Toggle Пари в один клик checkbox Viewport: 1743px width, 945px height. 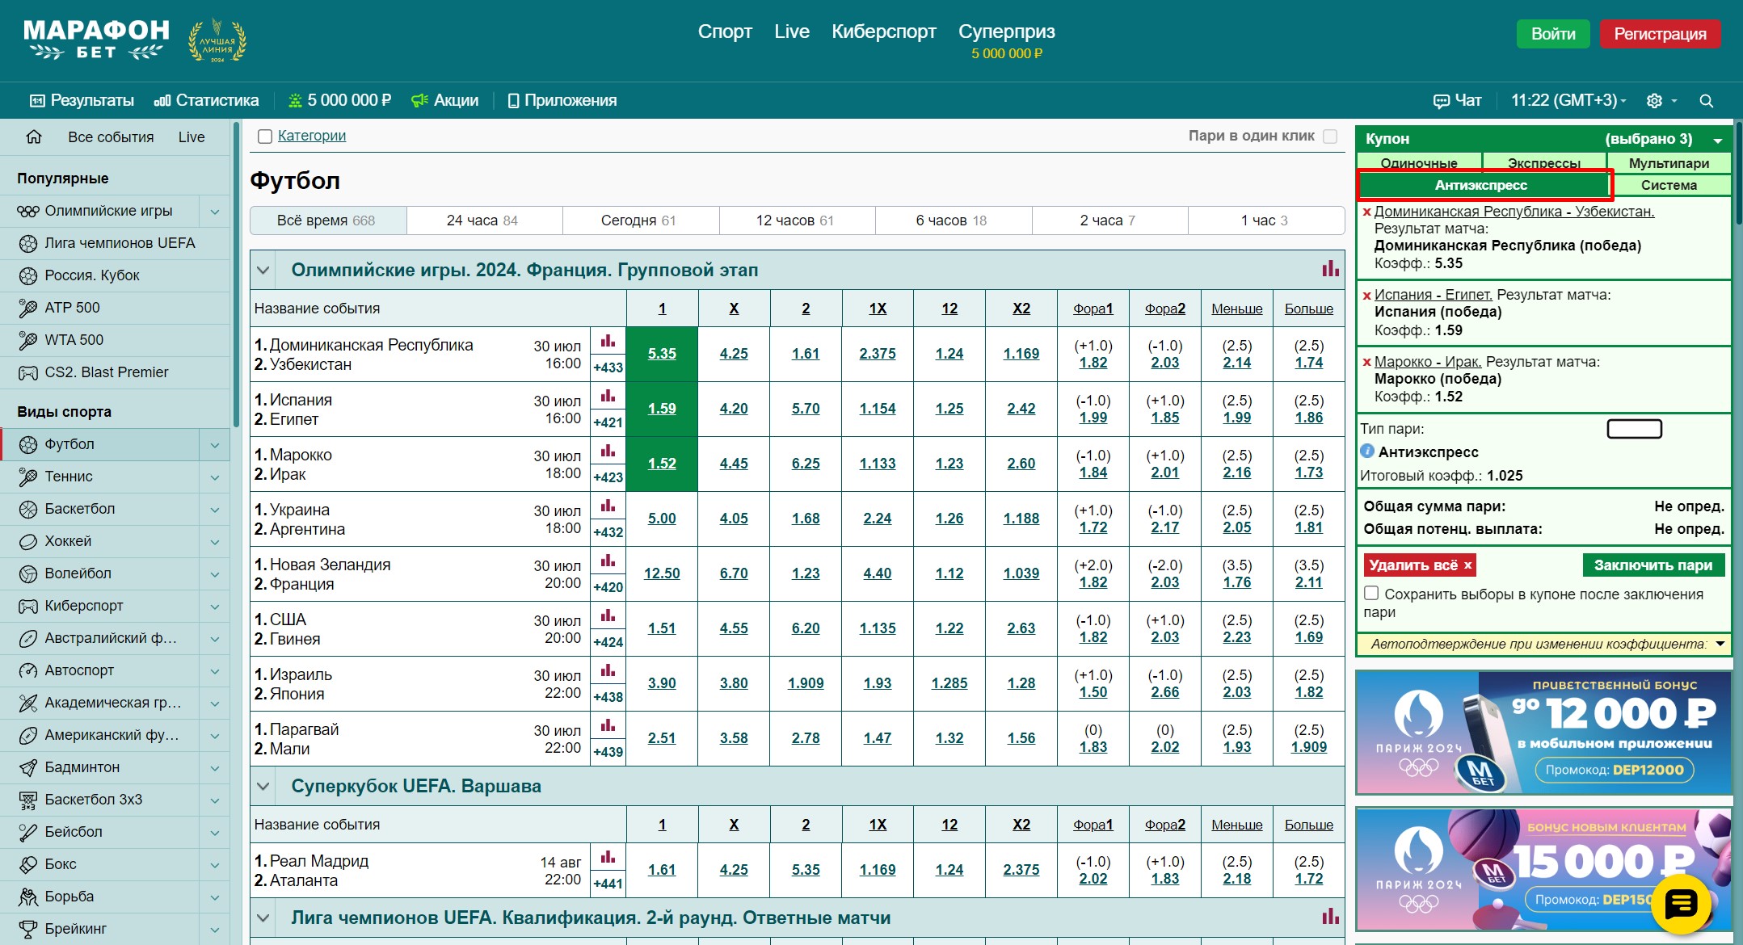1329,136
